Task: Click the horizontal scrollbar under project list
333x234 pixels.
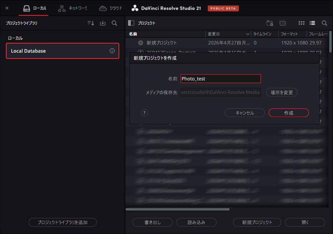Action: coord(178,209)
